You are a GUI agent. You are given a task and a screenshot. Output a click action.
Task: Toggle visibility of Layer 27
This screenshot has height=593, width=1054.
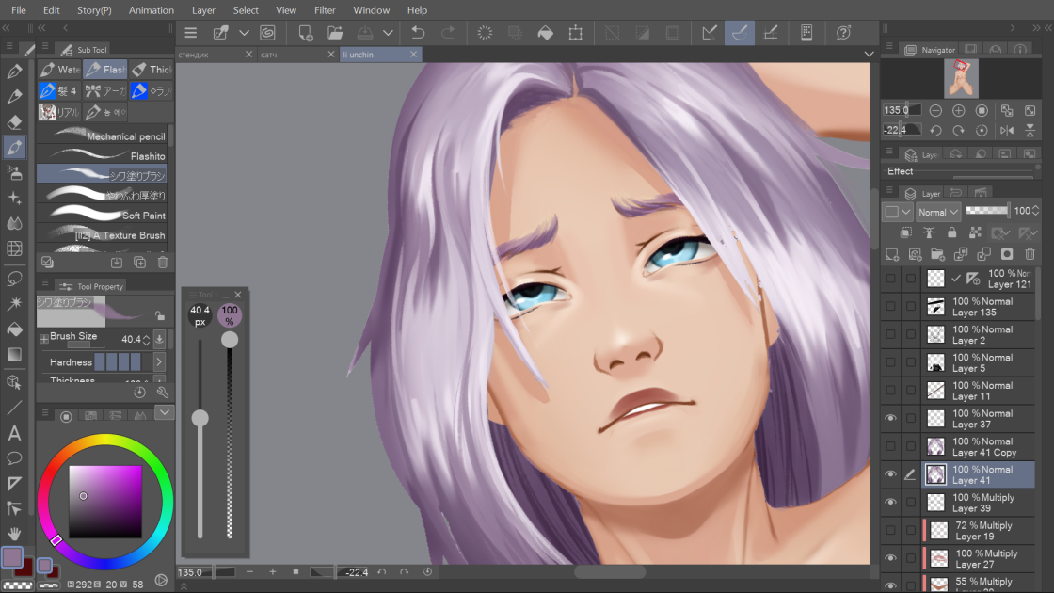click(x=890, y=558)
